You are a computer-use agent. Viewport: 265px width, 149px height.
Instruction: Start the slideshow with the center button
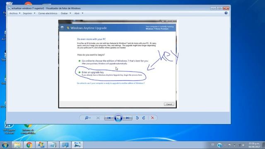tap(118, 118)
